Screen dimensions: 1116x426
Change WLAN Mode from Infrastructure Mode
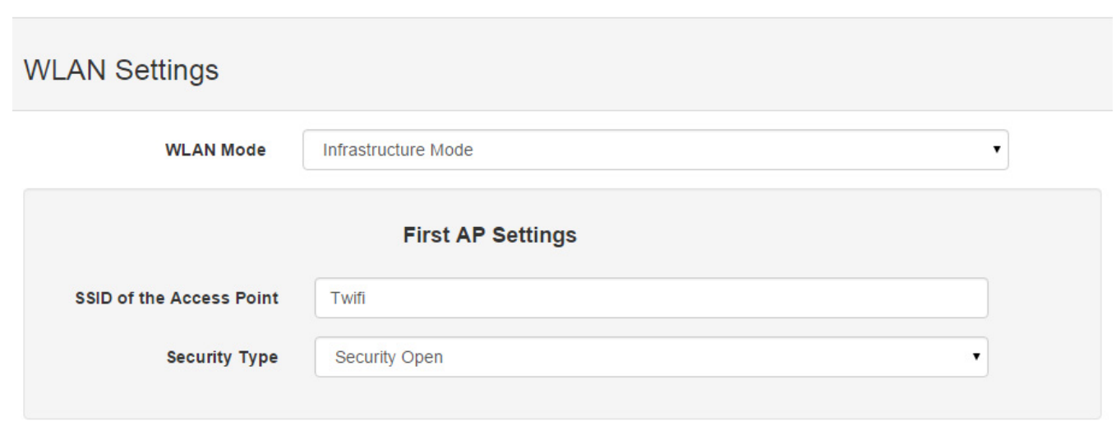tap(655, 150)
